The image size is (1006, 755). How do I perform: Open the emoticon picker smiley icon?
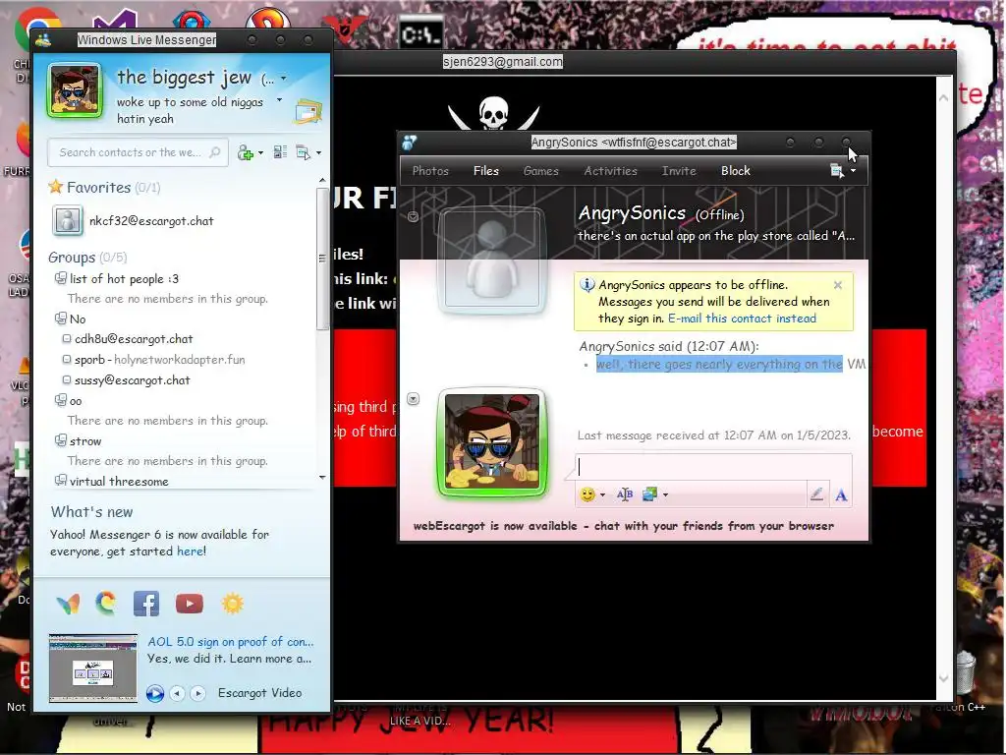click(x=587, y=494)
